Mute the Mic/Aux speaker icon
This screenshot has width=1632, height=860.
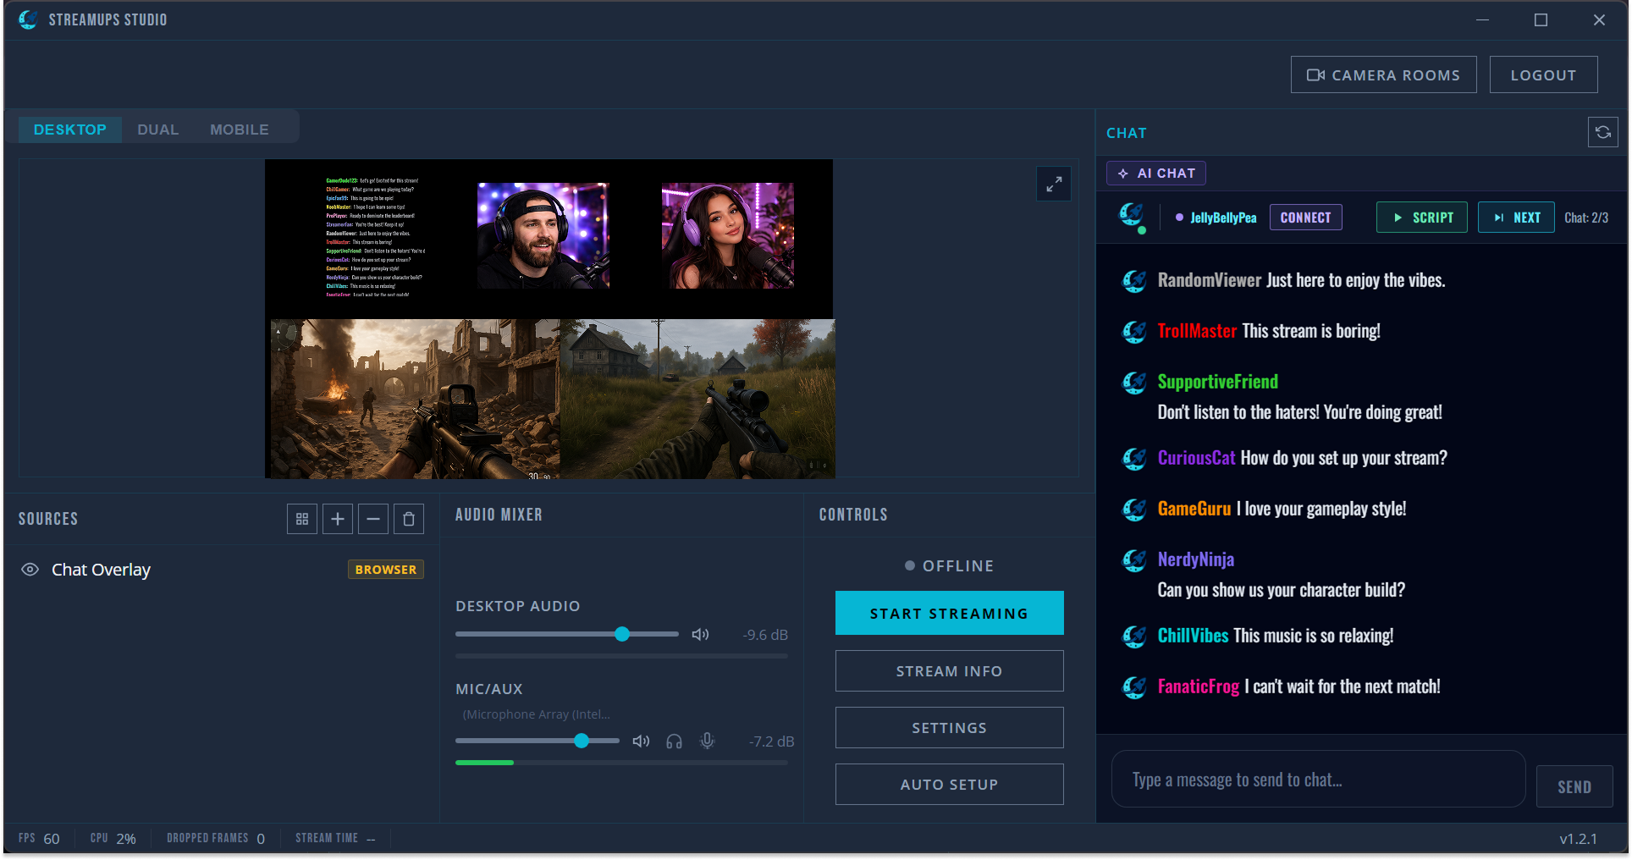coord(641,741)
